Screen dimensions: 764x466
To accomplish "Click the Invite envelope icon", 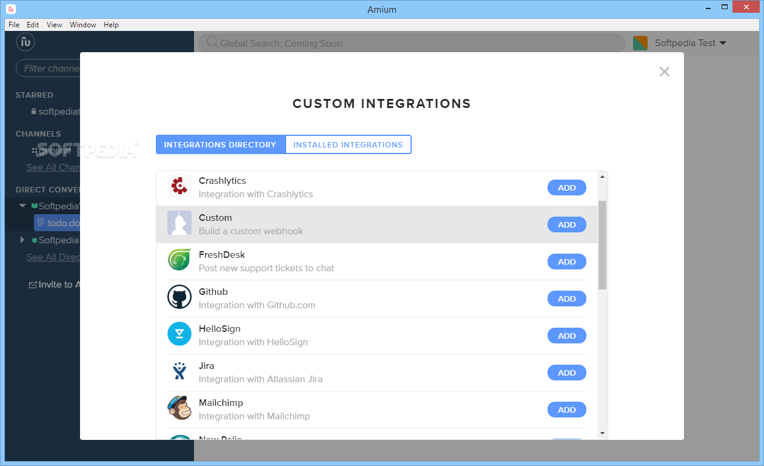I will point(33,285).
